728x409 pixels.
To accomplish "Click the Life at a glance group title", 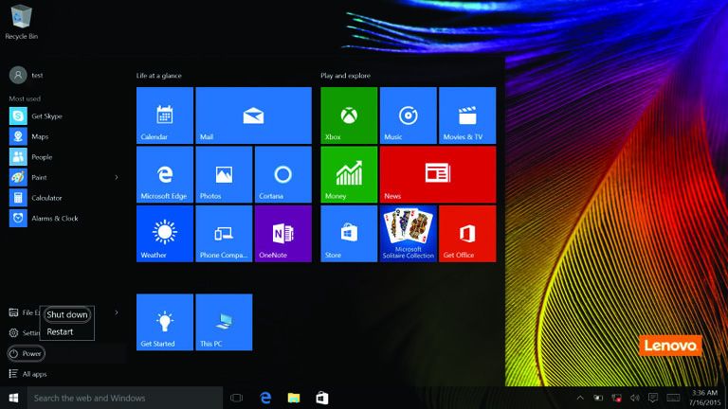I will click(x=159, y=76).
